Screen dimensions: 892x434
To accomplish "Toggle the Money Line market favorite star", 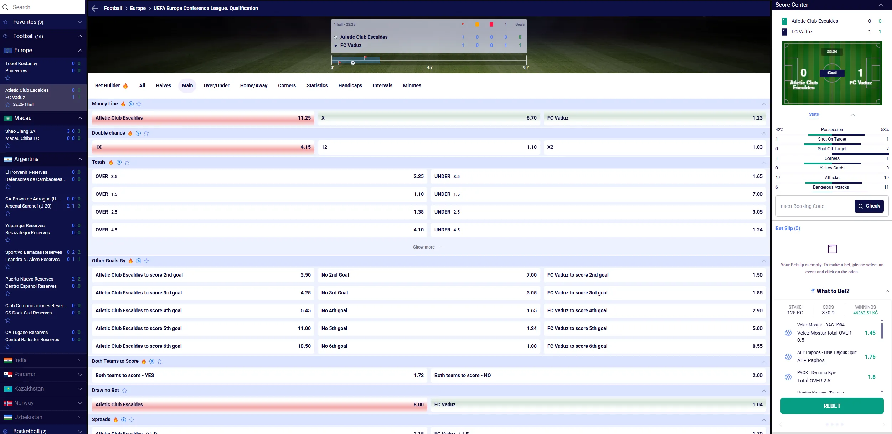I will coord(139,104).
